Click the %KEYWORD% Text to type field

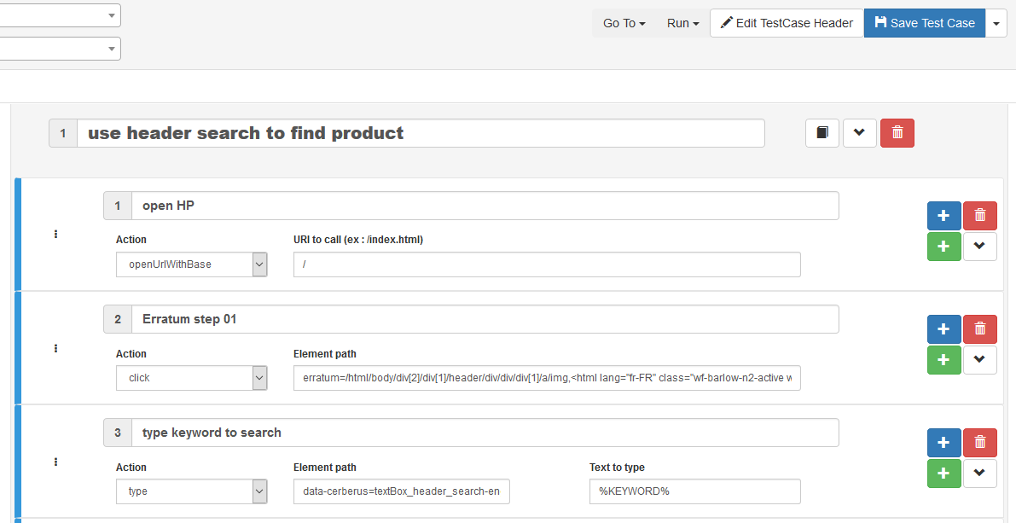[x=694, y=491]
